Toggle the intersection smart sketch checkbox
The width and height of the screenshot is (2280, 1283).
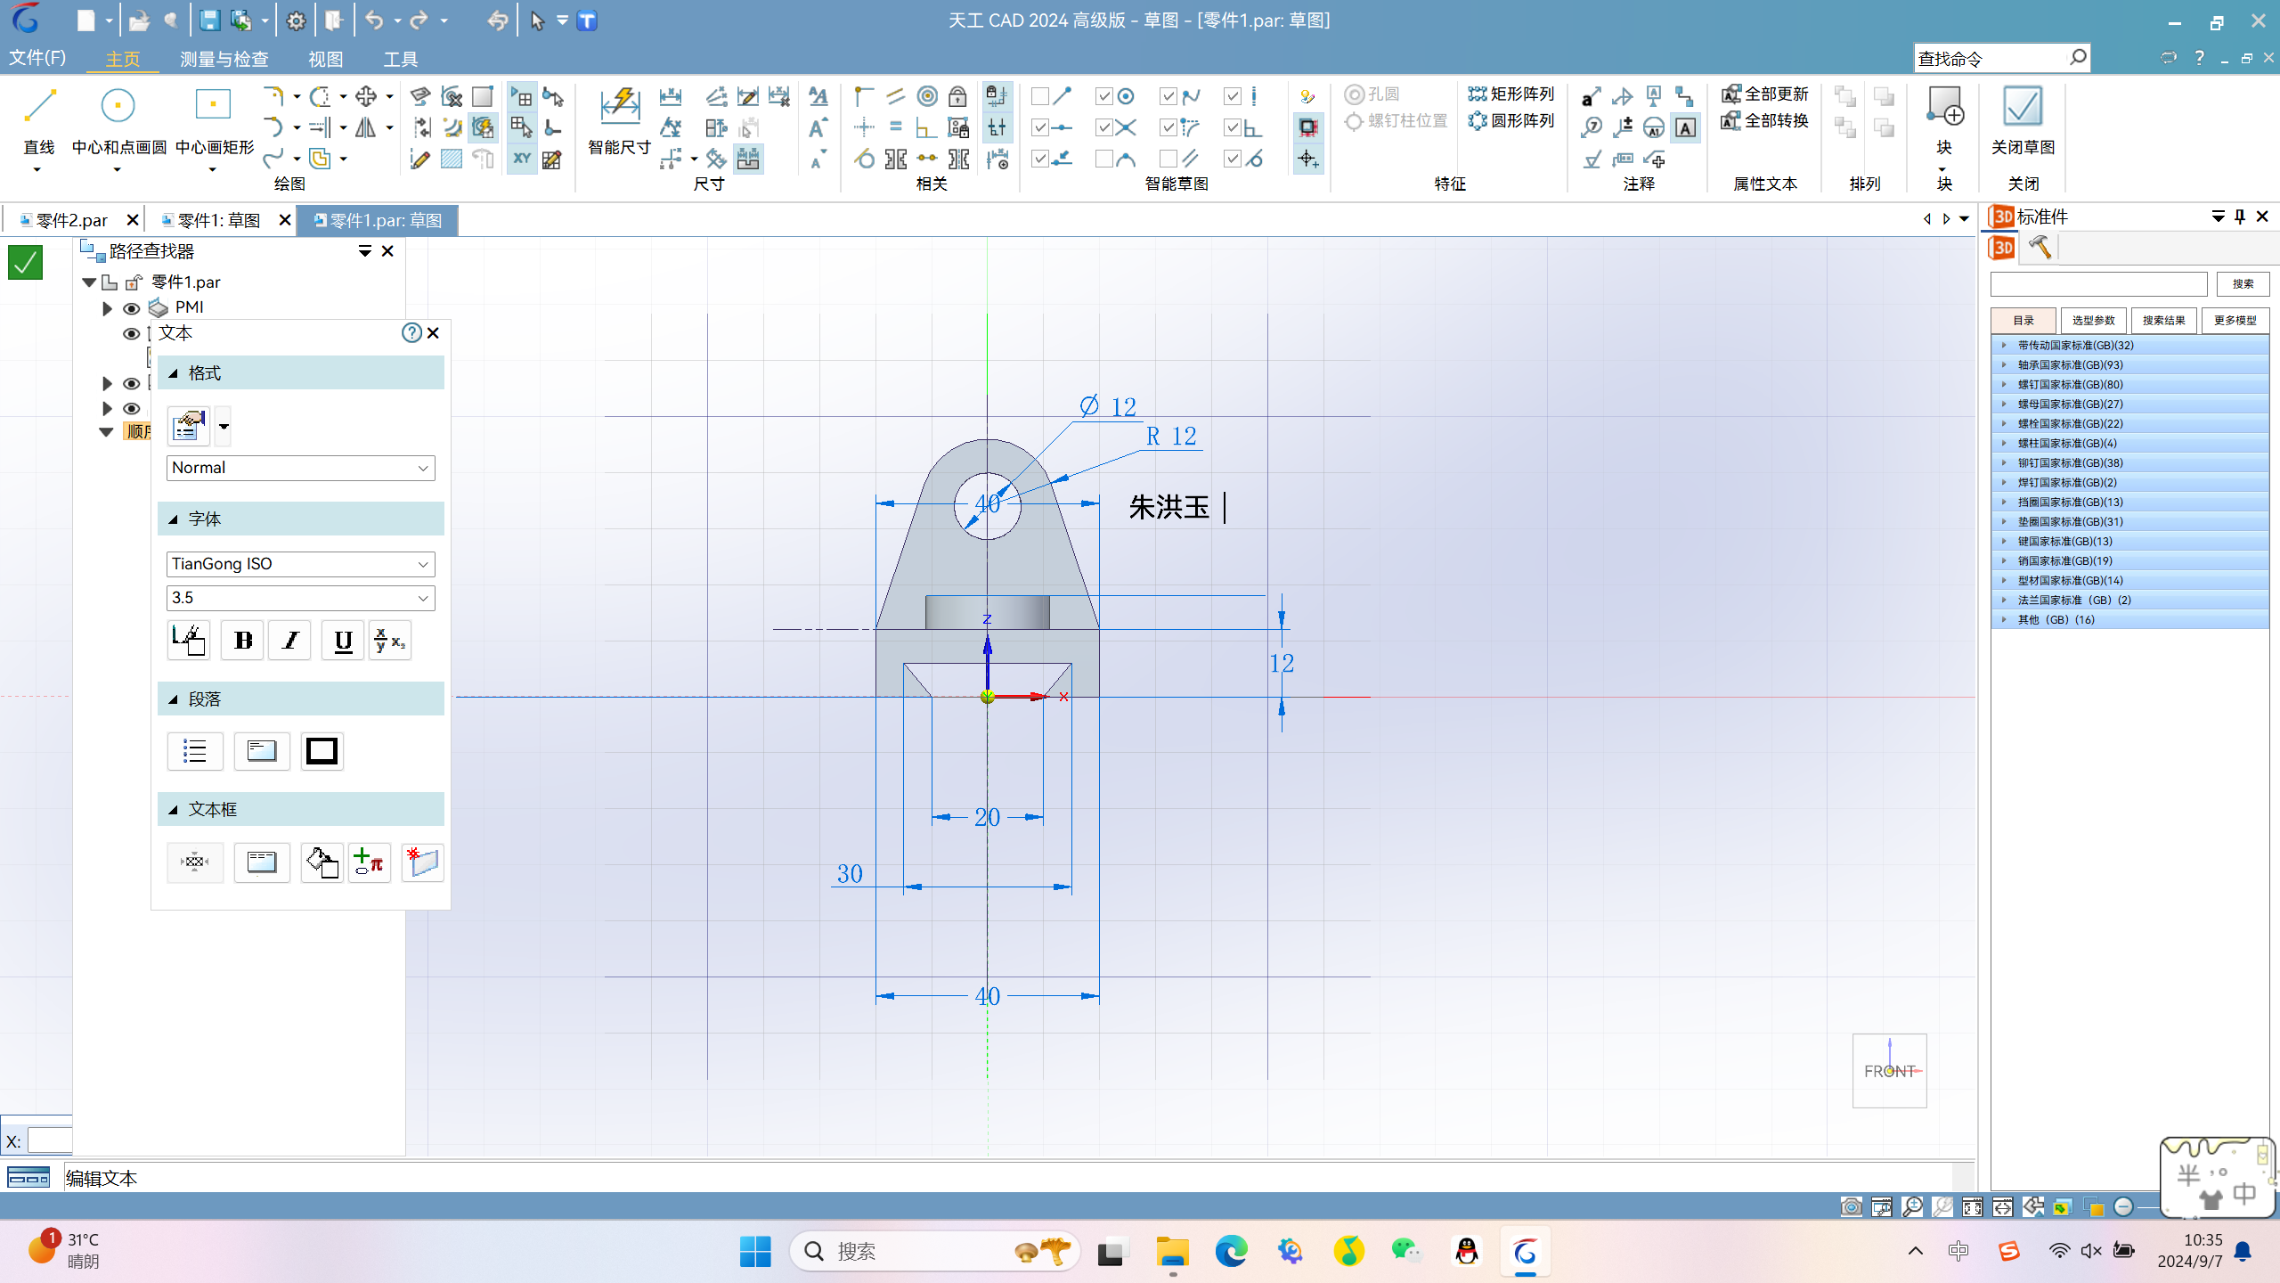coord(1103,127)
